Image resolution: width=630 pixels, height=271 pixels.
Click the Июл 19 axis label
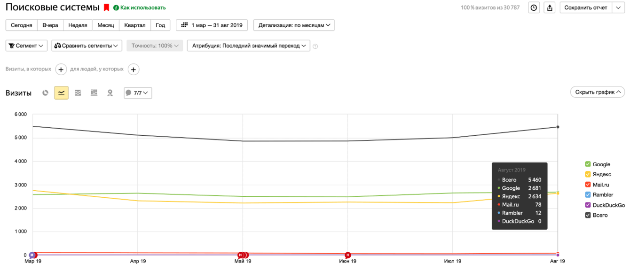tap(453, 261)
